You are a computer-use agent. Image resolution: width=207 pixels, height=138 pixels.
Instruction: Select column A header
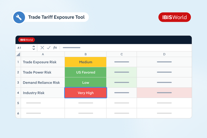(x=43, y=54)
